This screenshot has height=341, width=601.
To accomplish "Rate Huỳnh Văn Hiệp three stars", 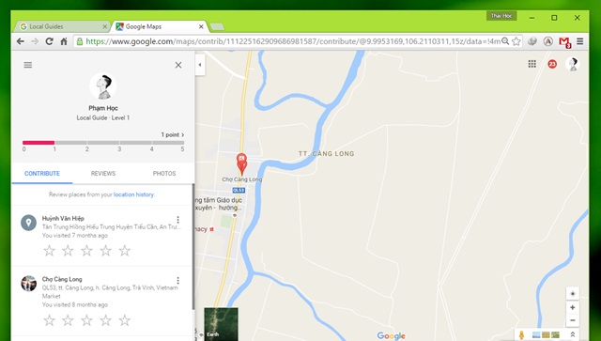I will (86, 251).
